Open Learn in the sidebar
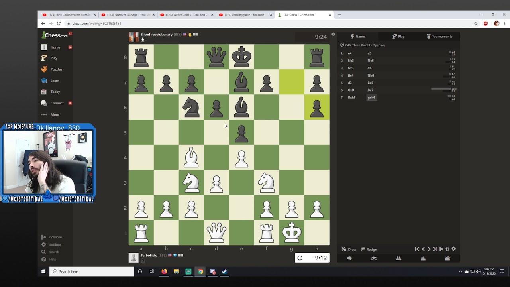 (55, 81)
